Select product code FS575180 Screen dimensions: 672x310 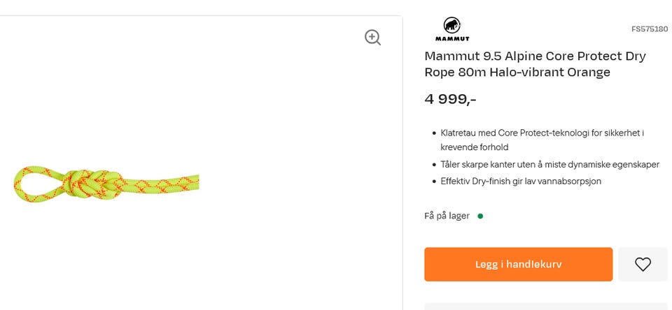[x=650, y=29]
